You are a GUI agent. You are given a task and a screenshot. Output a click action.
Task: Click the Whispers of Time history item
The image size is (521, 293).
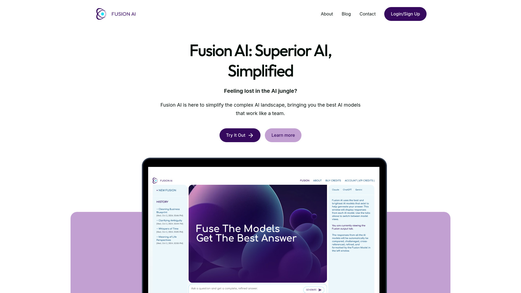(x=169, y=229)
